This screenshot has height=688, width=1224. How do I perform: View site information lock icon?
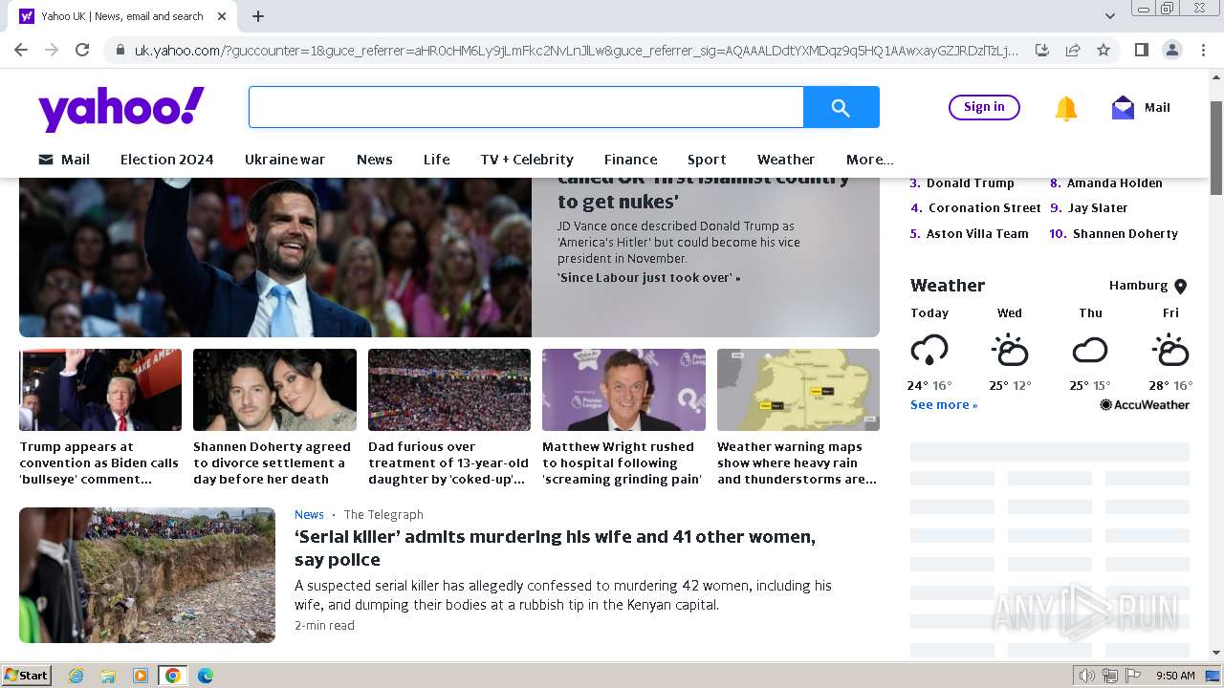(119, 50)
